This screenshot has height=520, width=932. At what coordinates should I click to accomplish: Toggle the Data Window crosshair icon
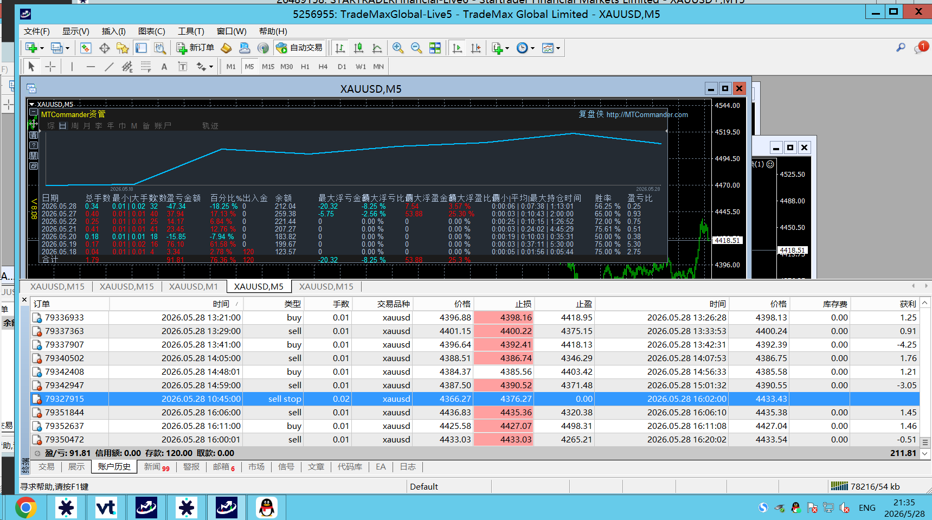click(104, 48)
